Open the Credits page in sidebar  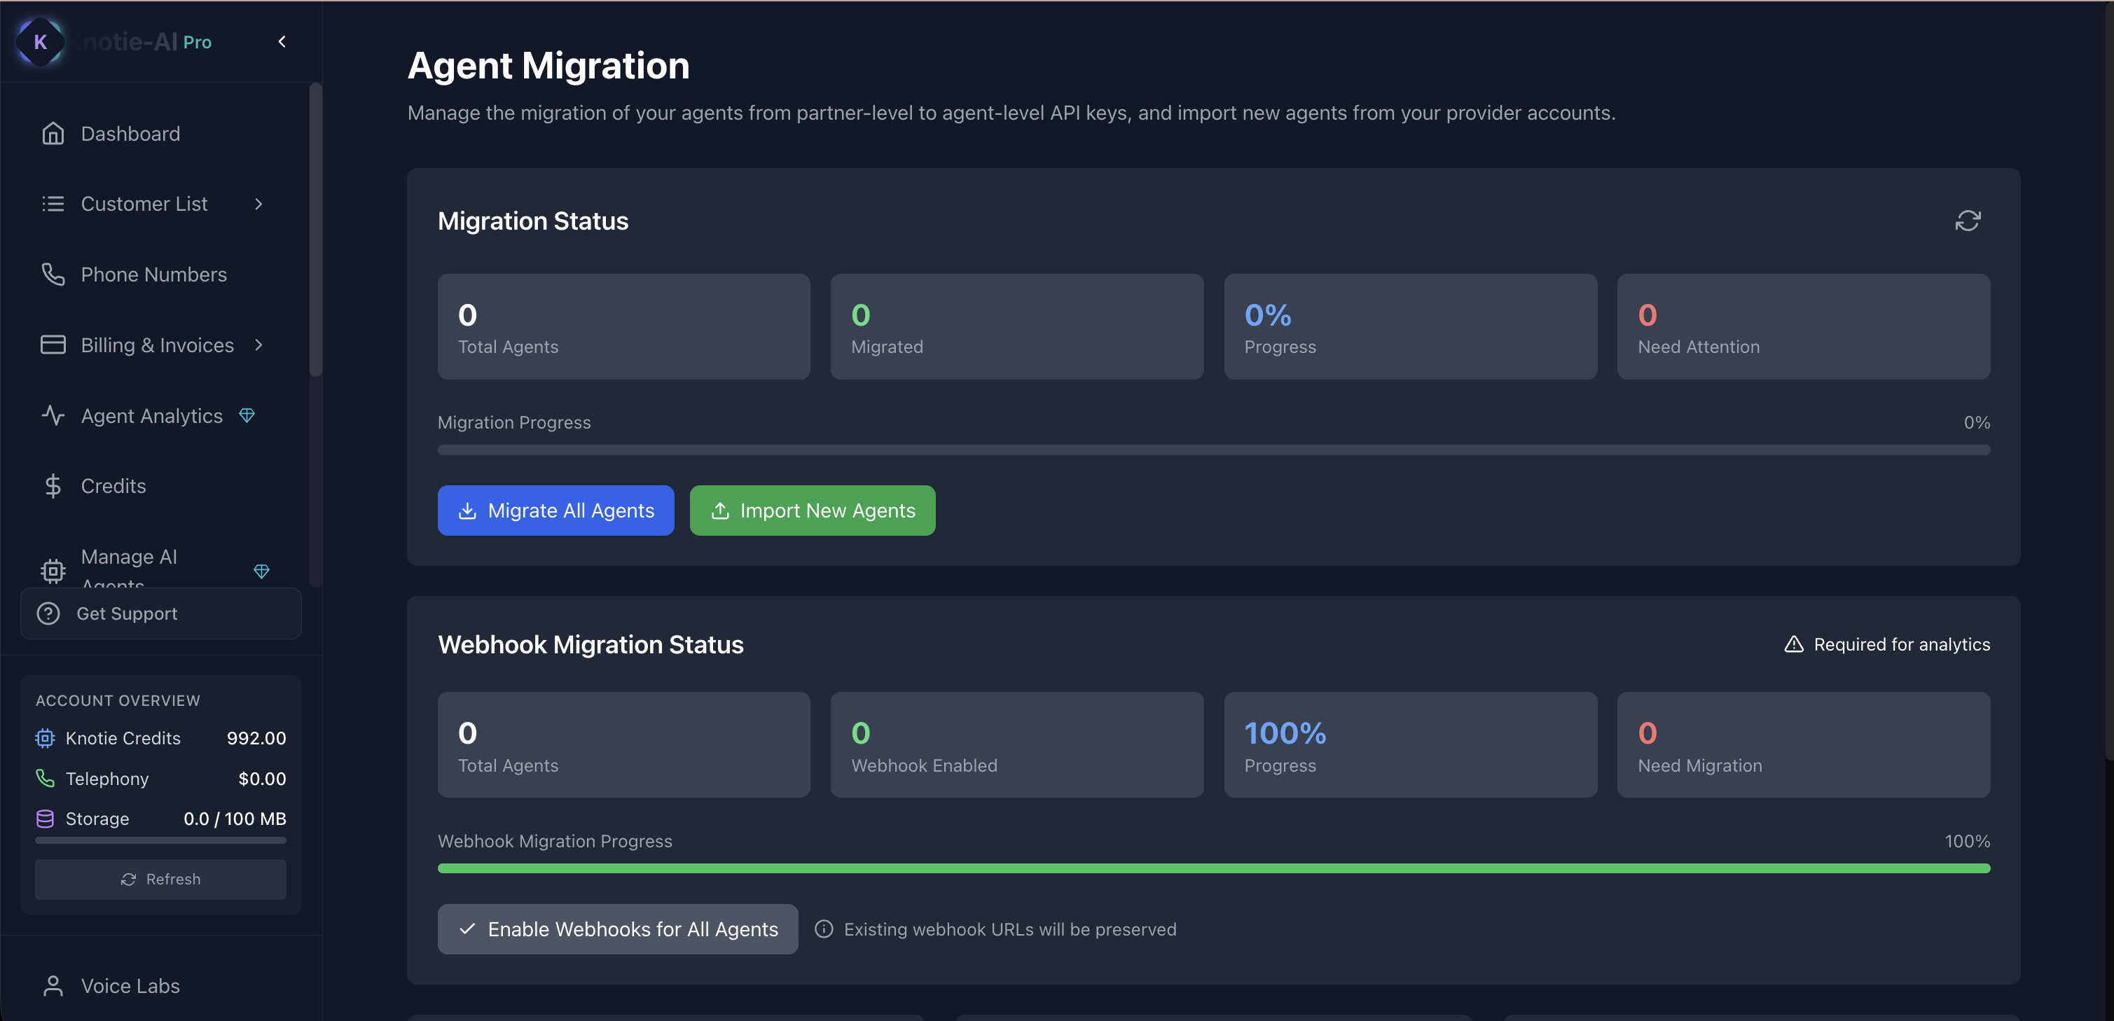pos(113,486)
